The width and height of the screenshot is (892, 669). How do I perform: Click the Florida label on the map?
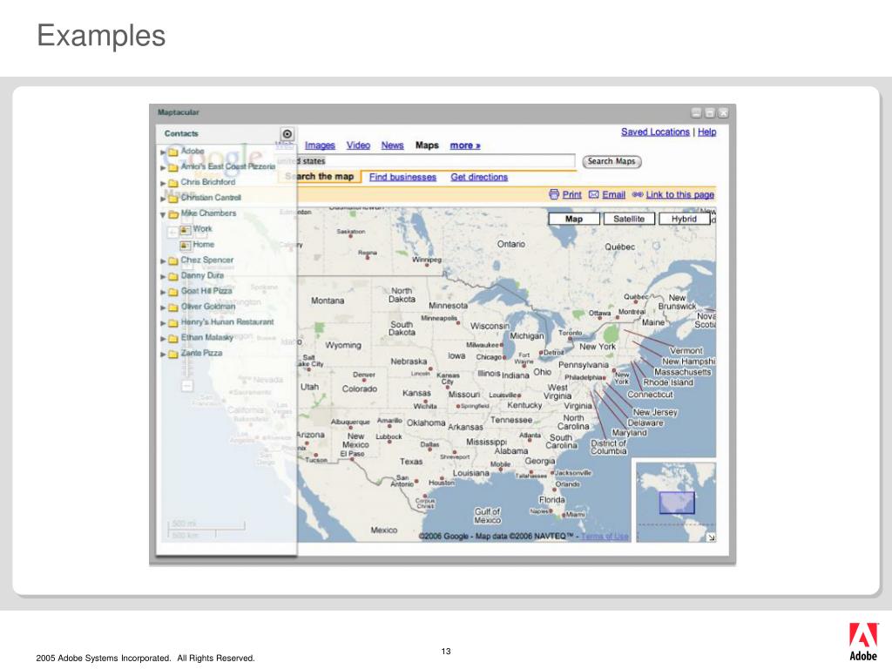[551, 500]
